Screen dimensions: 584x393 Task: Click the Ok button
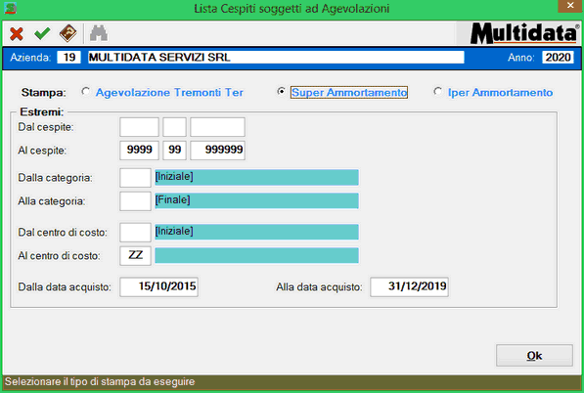[x=534, y=356]
